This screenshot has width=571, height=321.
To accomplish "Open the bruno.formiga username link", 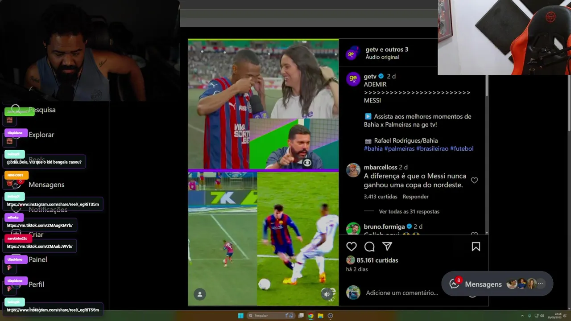I will point(384,226).
